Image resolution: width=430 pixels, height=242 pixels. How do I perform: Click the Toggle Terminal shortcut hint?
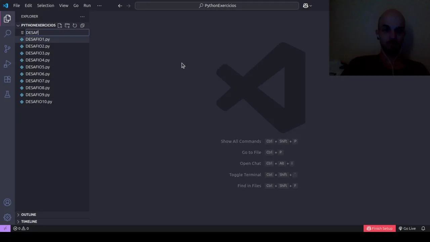point(263,174)
